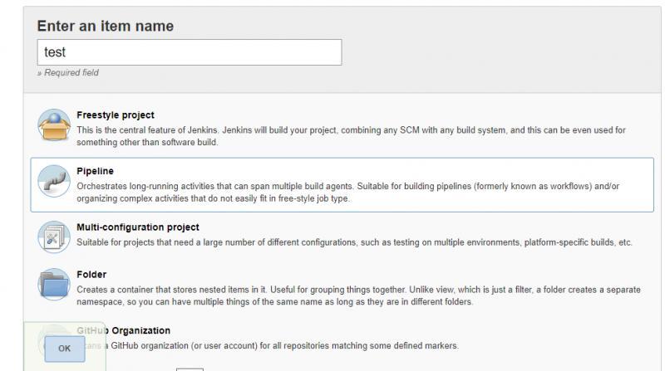665x371 pixels.
Task: Select the Pipeline pipe icon
Action: [54, 181]
